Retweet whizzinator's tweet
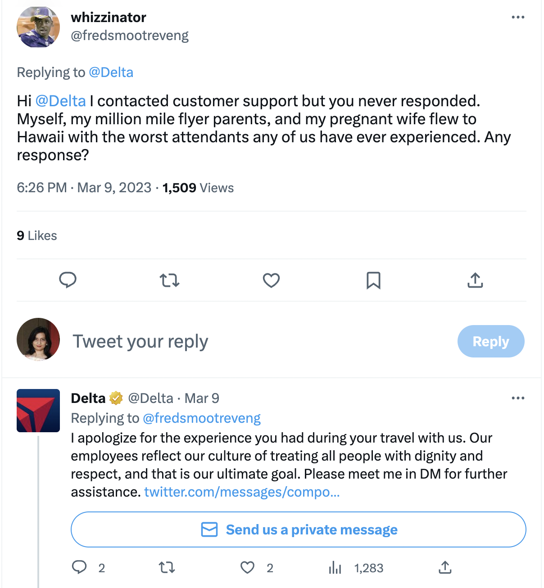The width and height of the screenshot is (544, 588). (x=169, y=280)
